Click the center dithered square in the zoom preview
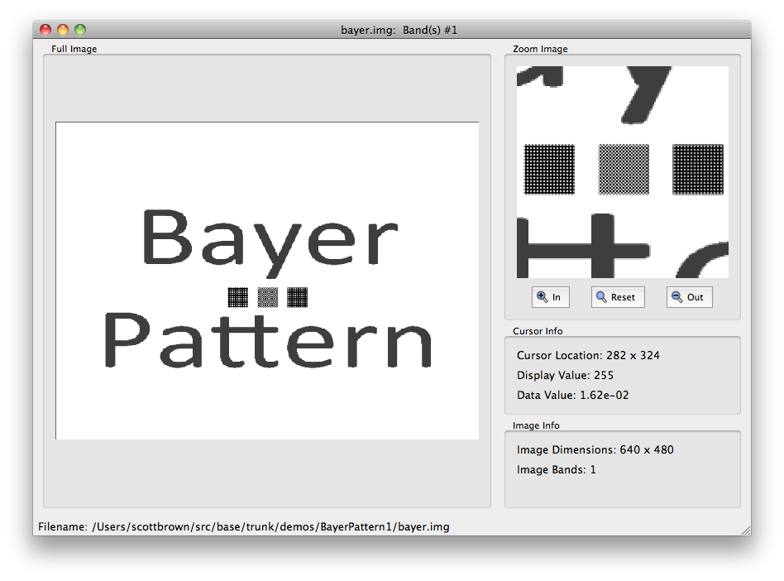This screenshot has height=581, width=784. (x=623, y=169)
